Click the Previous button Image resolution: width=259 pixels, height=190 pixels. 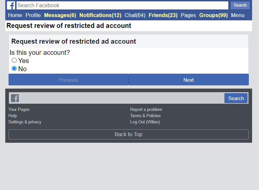[68, 80]
